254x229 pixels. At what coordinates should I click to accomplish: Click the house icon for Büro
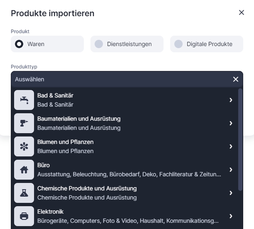[24, 170]
